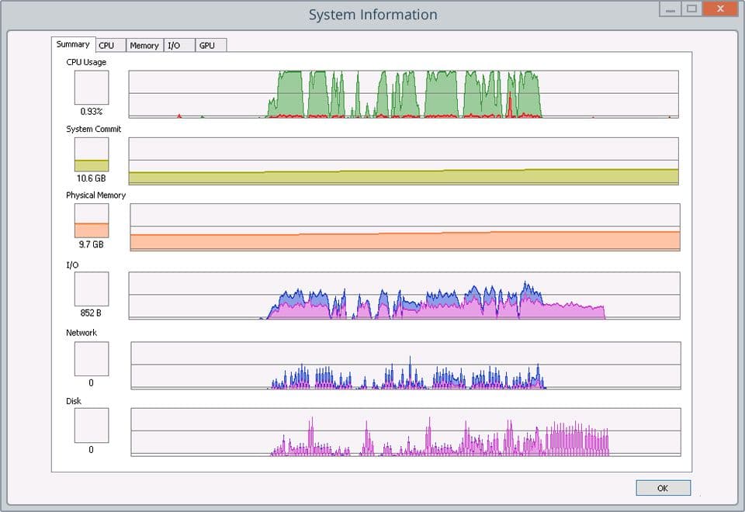
Task: Click the Physical Memory mini graph at 9.7 GB
Action: pyautogui.click(x=92, y=220)
